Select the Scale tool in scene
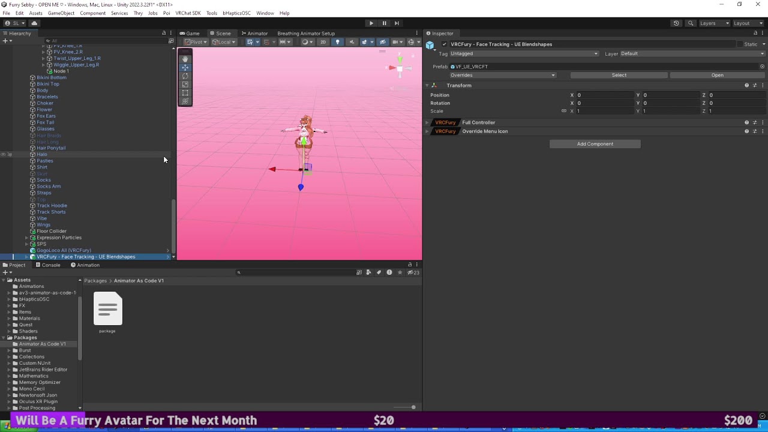 (x=185, y=85)
